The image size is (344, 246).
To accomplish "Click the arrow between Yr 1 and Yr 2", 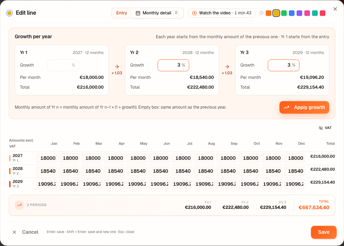I will click(x=117, y=67).
